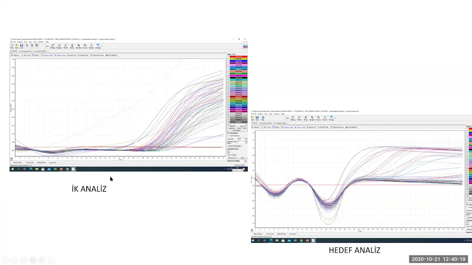Open Temp in HEDEF ANALIZ window
The image size is (472, 265).
click(305, 119)
